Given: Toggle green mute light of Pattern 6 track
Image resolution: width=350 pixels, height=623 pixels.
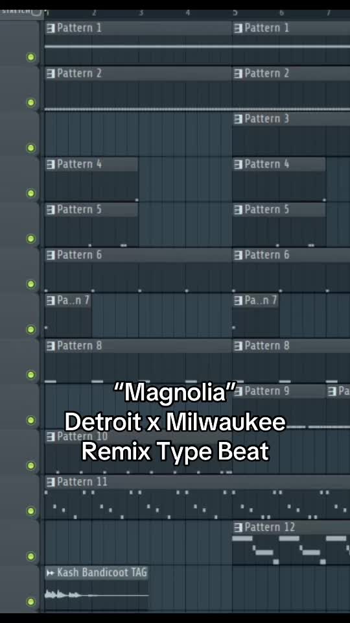Looking at the screenshot, I should point(30,284).
